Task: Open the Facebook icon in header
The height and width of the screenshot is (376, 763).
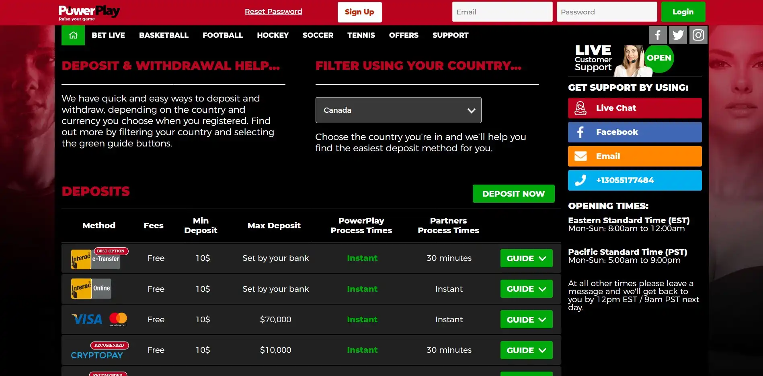Action: click(658, 35)
